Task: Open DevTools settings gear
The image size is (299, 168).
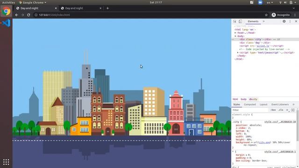Action: click(x=284, y=21)
